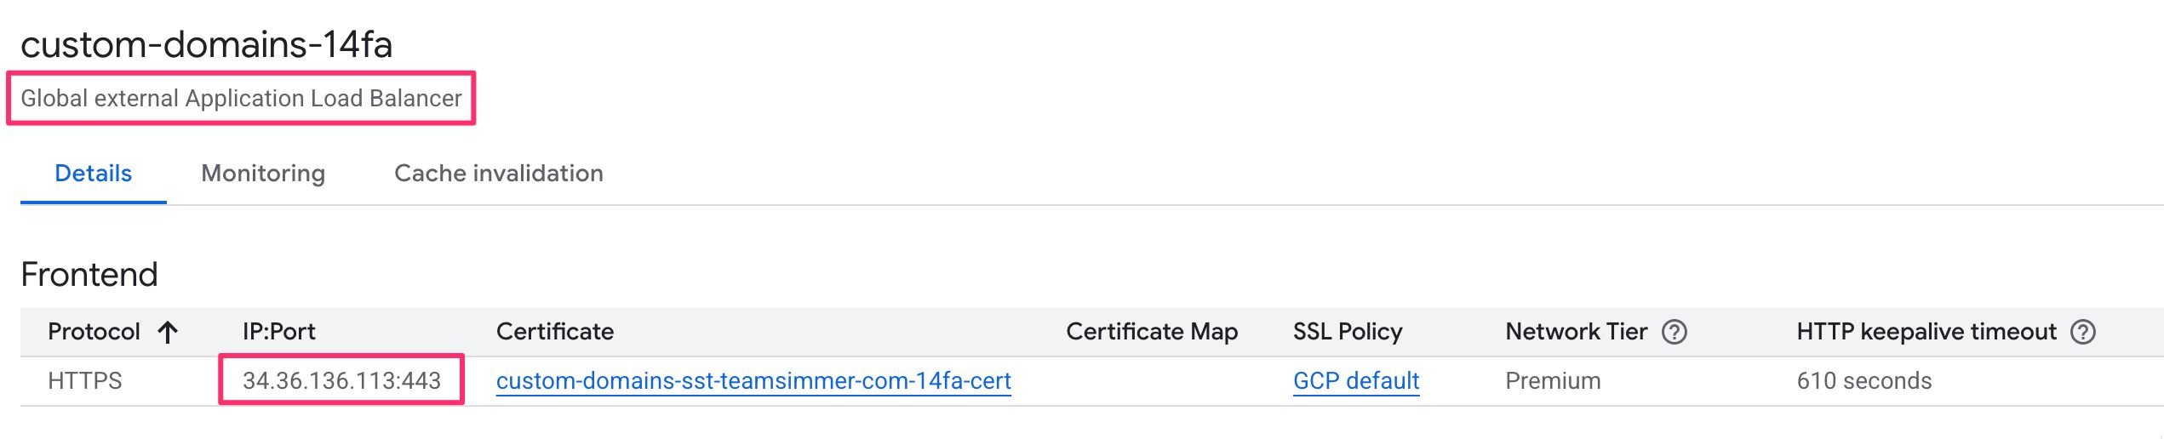Switch to the Details tab
Image resolution: width=2164 pixels, height=439 pixels.
tap(93, 174)
